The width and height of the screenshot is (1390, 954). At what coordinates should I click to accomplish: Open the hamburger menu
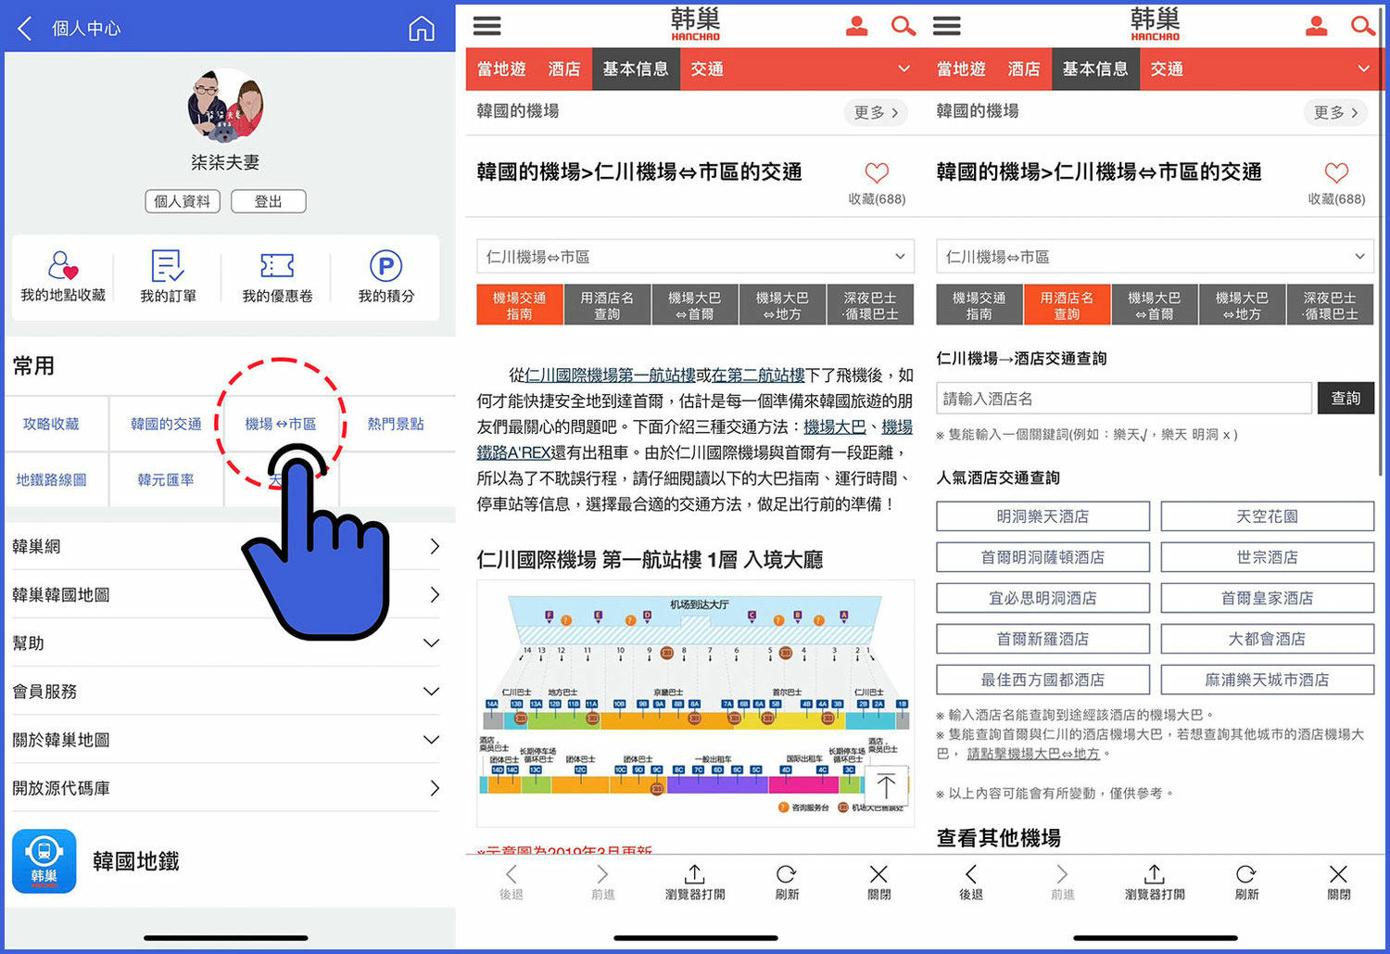point(487,26)
